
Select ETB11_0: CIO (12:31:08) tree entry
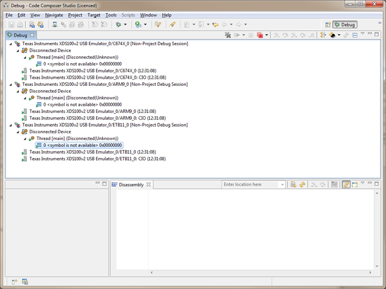pyautogui.click(x=97, y=159)
